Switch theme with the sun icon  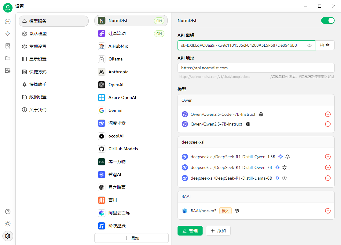(x=8, y=224)
